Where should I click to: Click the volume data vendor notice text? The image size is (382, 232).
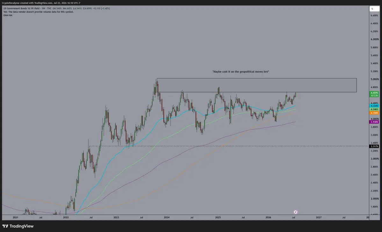39,12
